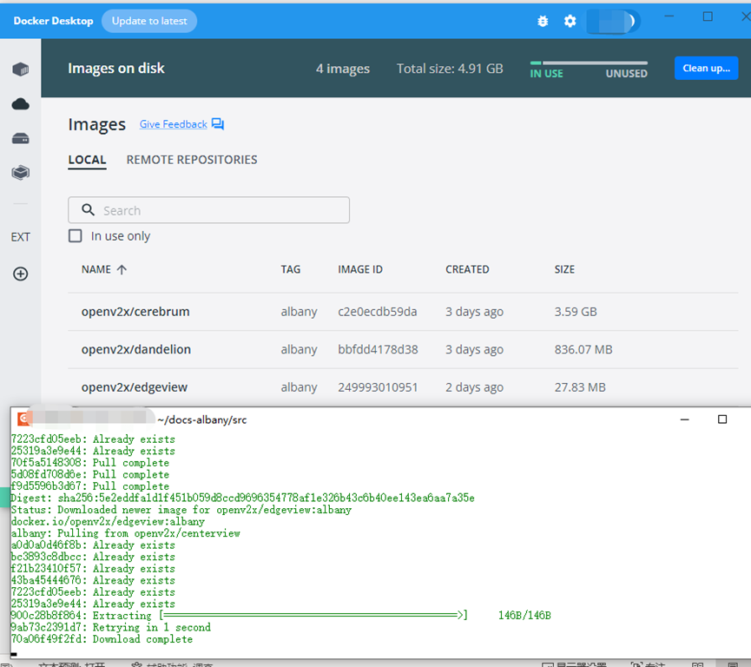Open settings gear icon
This screenshot has width=751, height=667.
[x=570, y=21]
